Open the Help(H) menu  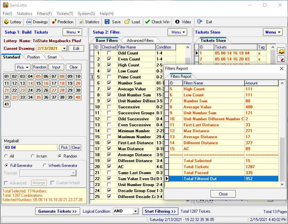107,14
